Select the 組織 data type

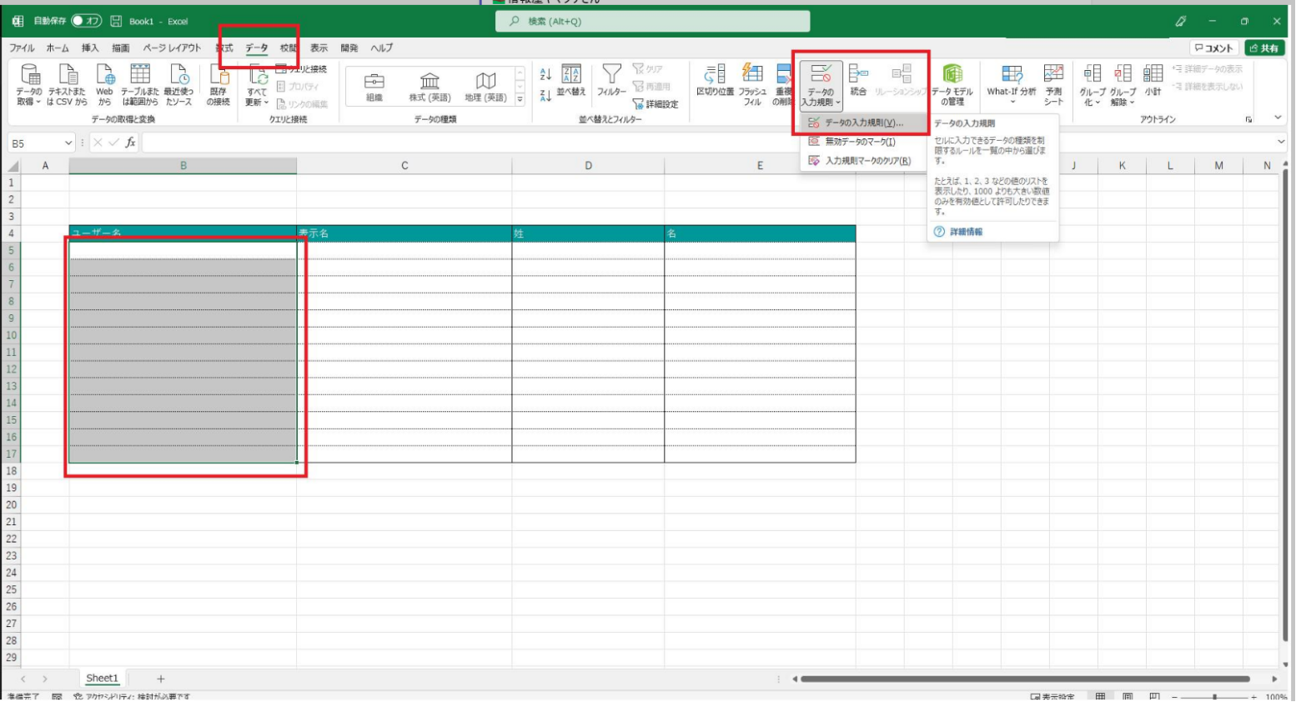point(374,87)
